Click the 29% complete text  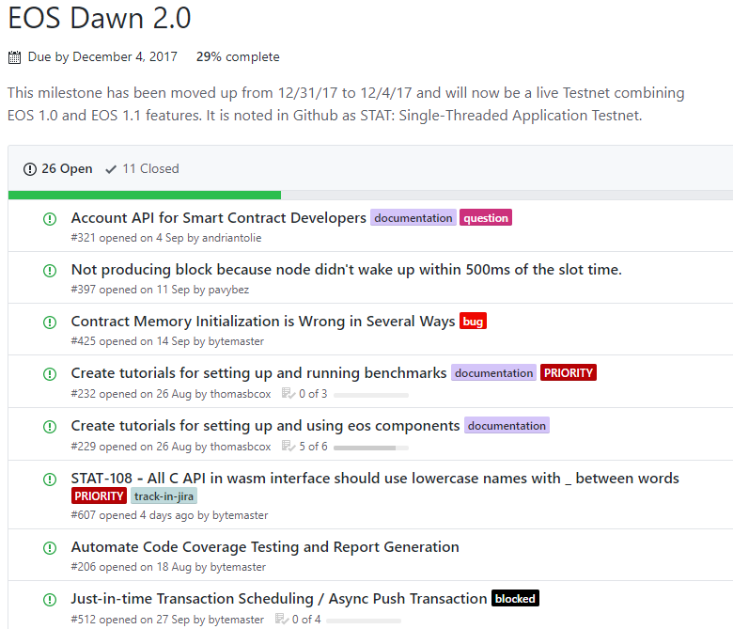click(238, 56)
